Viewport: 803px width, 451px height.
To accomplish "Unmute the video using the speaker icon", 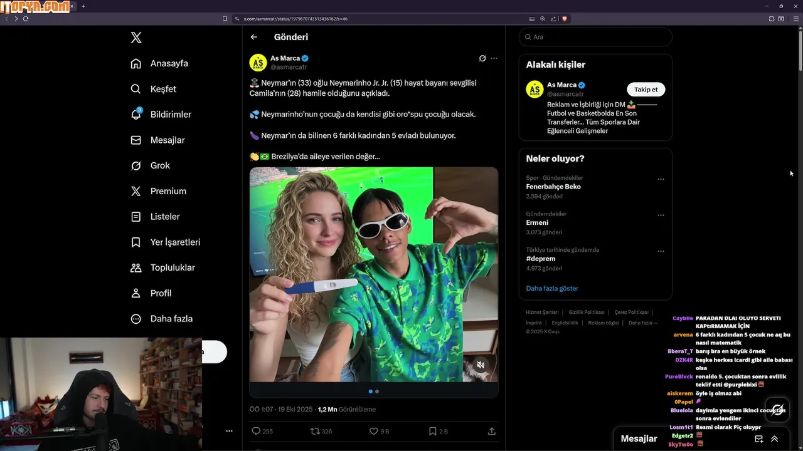I will coord(481,365).
